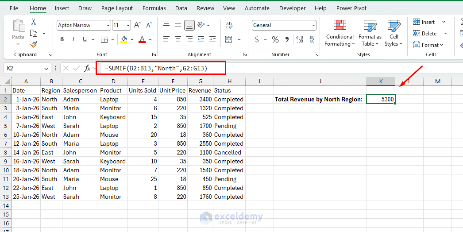Click the Paste clipboard icon
463x232 pixels.
(18, 26)
